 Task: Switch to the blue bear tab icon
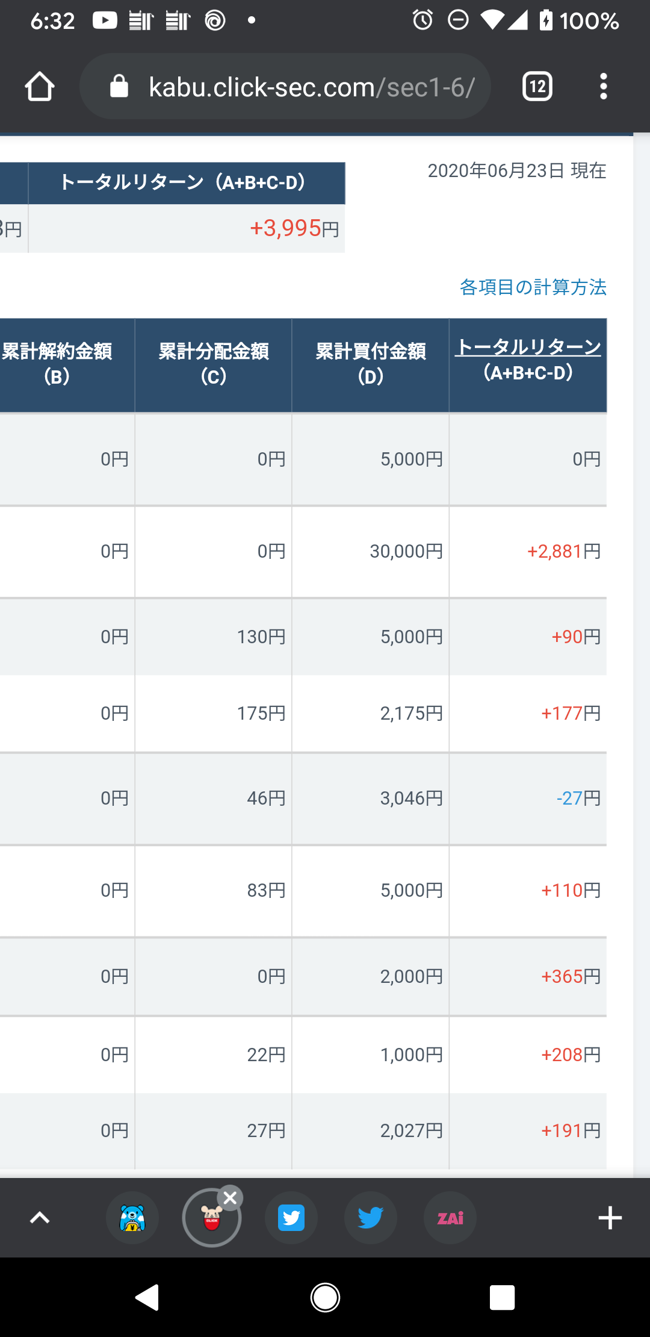132,1218
